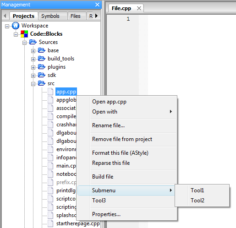The image size is (236, 228).
Task: Click the Workspace globe icon
Action: [16, 26]
